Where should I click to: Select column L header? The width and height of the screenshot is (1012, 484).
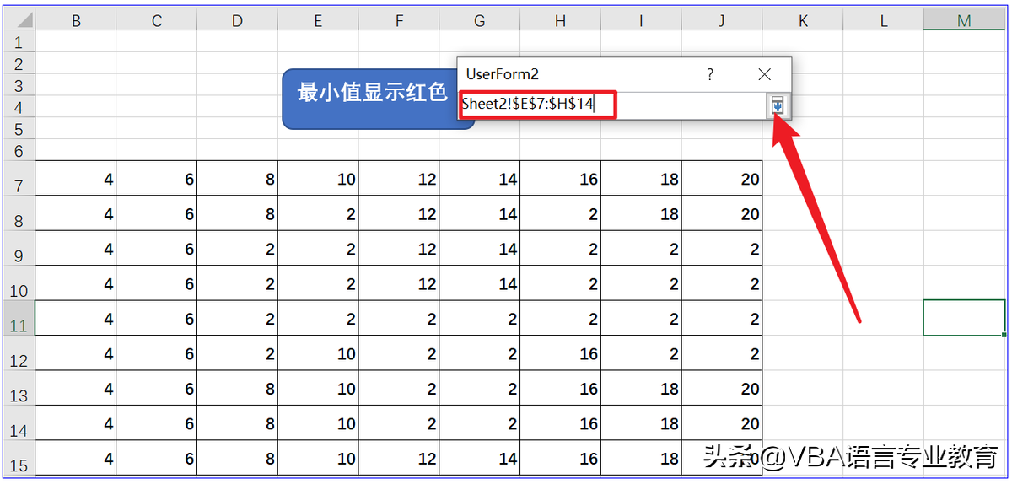[883, 21]
